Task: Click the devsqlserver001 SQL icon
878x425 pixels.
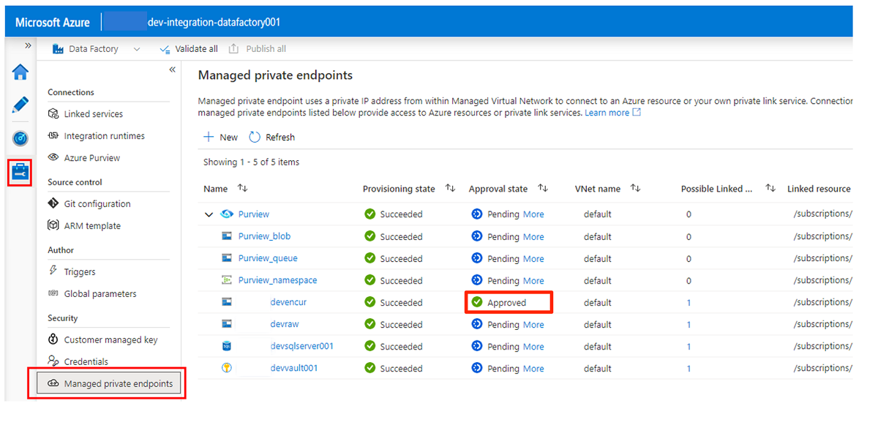Action: pyautogui.click(x=227, y=347)
